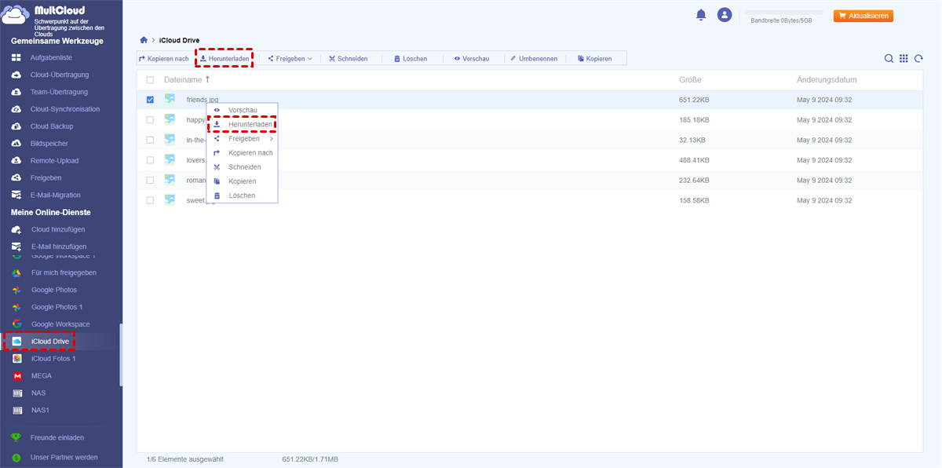Choose Kopieren in the context menu
The height and width of the screenshot is (468, 942).
[x=242, y=181]
